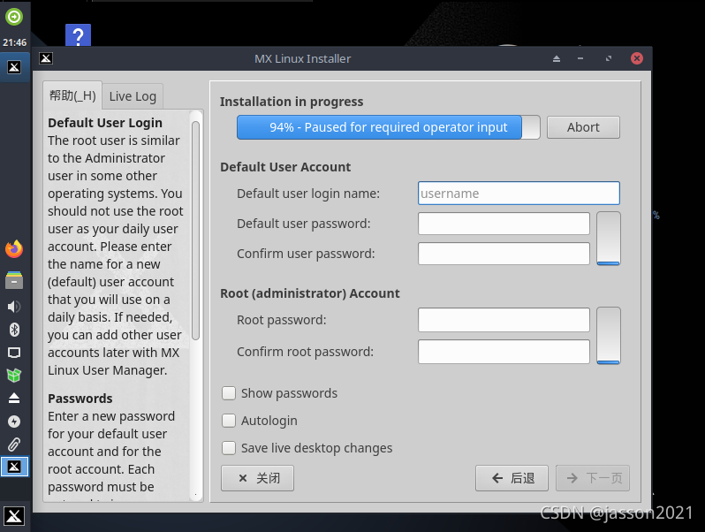This screenshot has height=532, width=705.
Task: Close the installer with the red X
Action: [637, 58]
